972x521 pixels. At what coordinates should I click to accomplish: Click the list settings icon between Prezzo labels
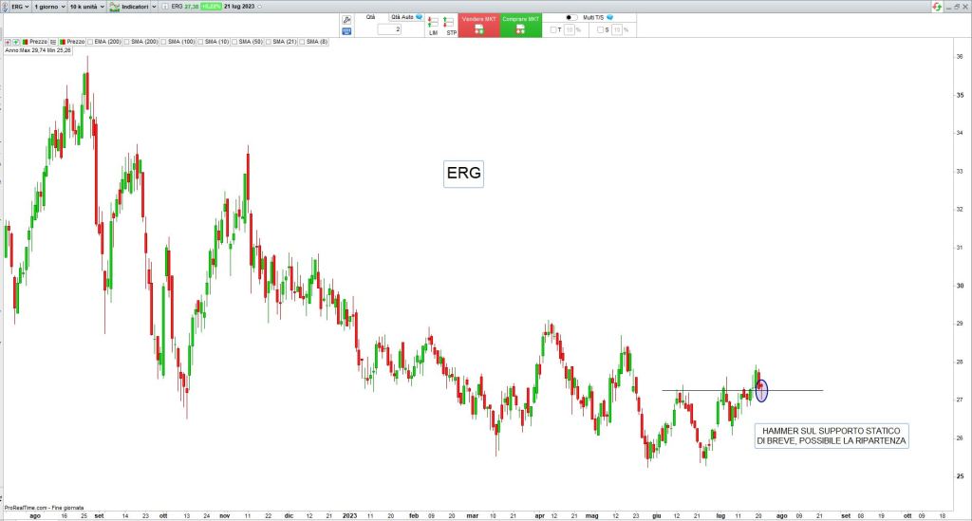[x=53, y=42]
